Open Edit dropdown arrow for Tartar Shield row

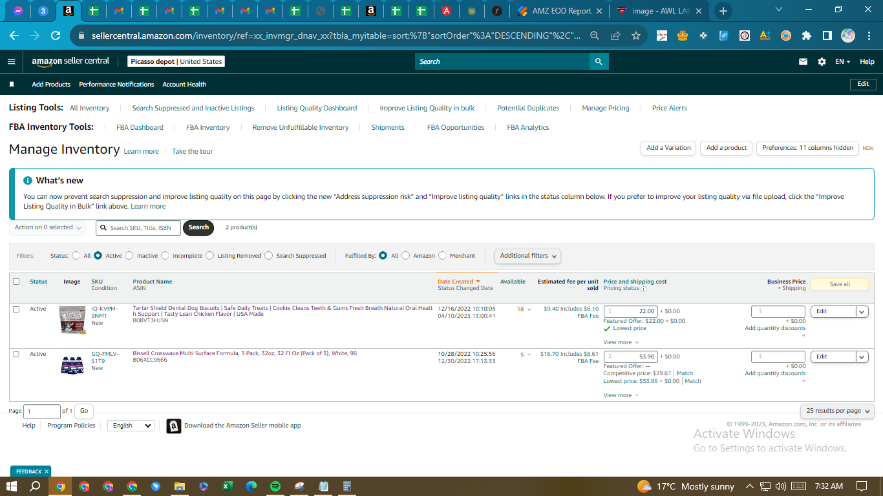[862, 311]
